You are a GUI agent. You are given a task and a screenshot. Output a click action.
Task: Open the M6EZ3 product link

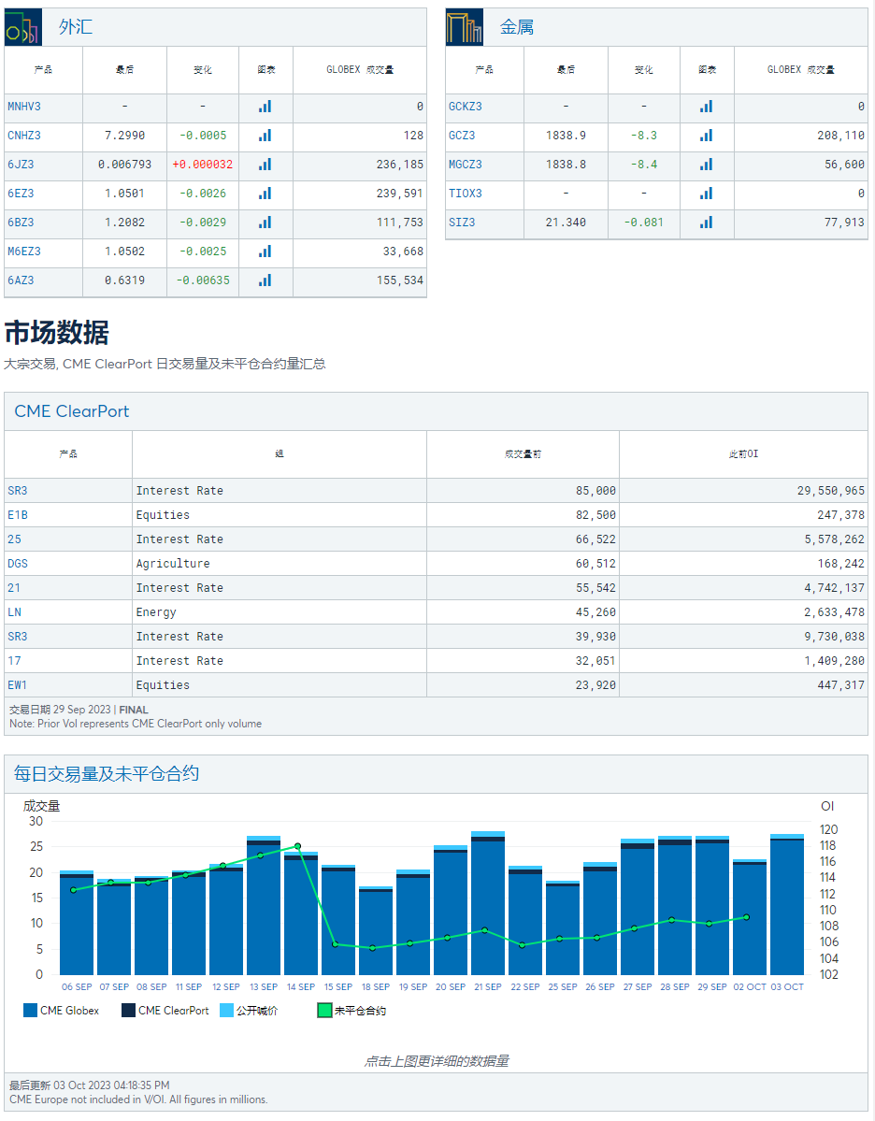24,251
